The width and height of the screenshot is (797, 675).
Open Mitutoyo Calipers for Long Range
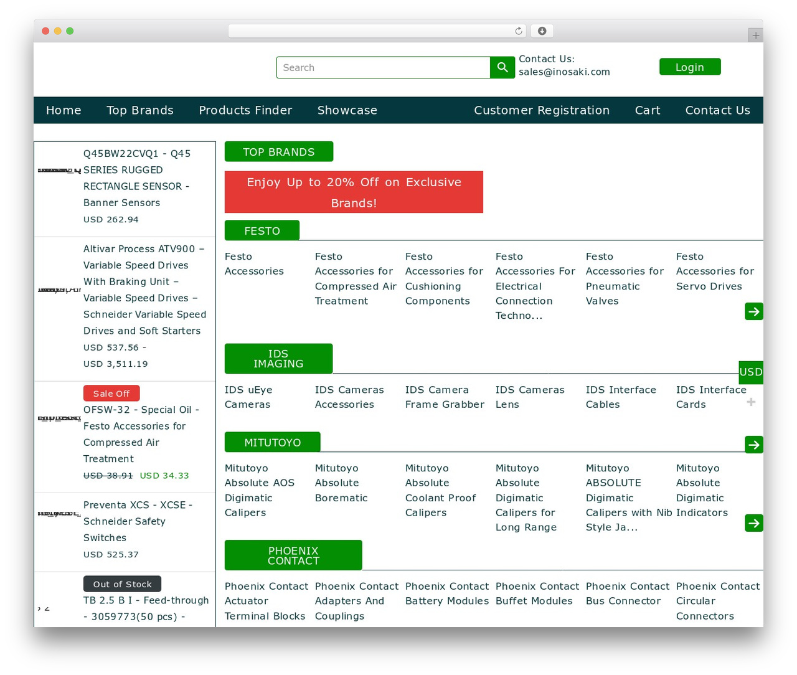click(526, 498)
